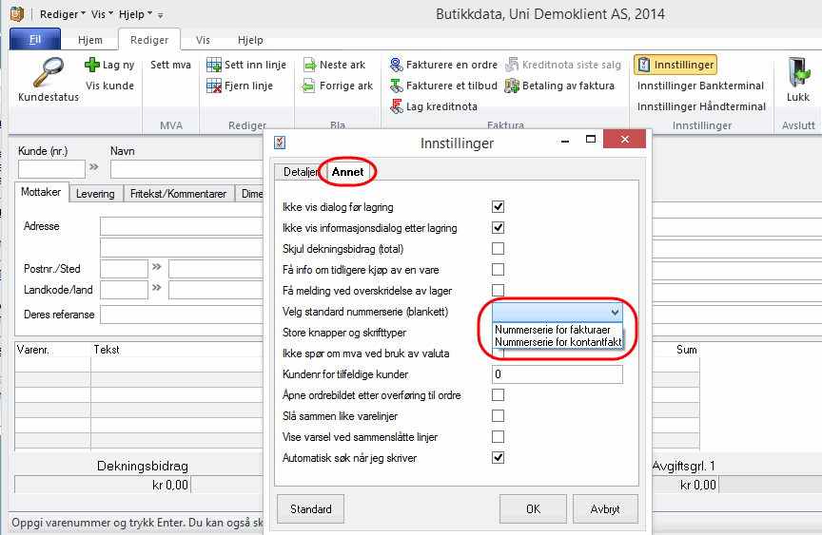Click the Standard button

(312, 508)
